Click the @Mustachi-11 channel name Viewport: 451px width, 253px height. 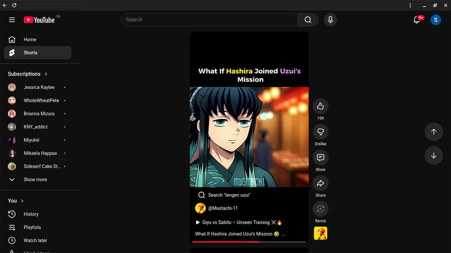coord(223,208)
